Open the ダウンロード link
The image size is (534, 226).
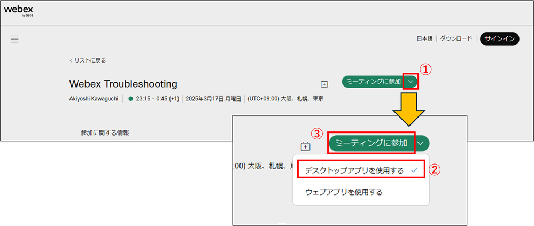(456, 38)
